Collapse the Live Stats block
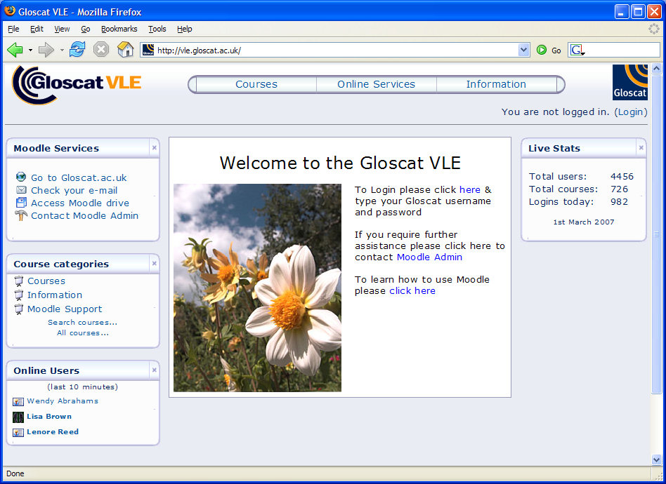666x484 pixels. (641, 147)
